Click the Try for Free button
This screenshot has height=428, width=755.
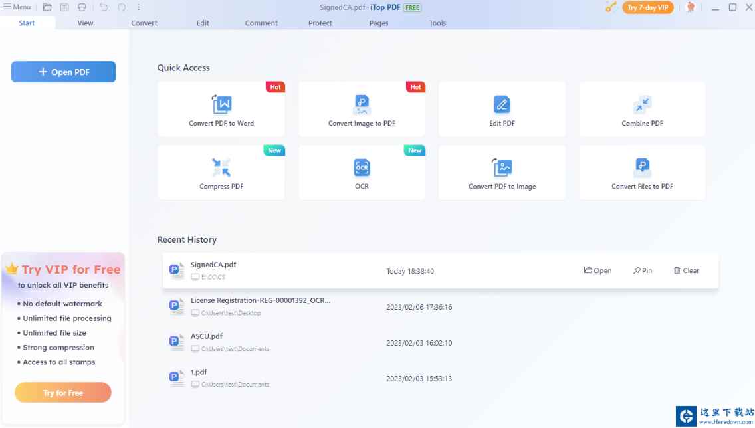point(63,393)
